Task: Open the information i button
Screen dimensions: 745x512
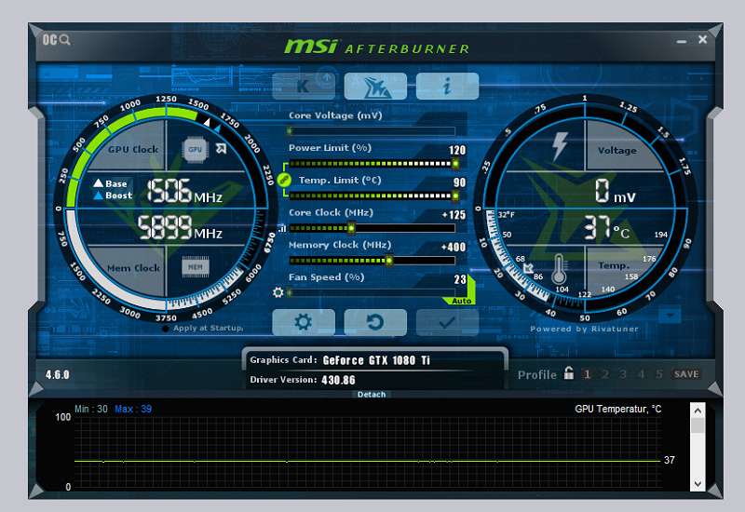Action: [447, 86]
